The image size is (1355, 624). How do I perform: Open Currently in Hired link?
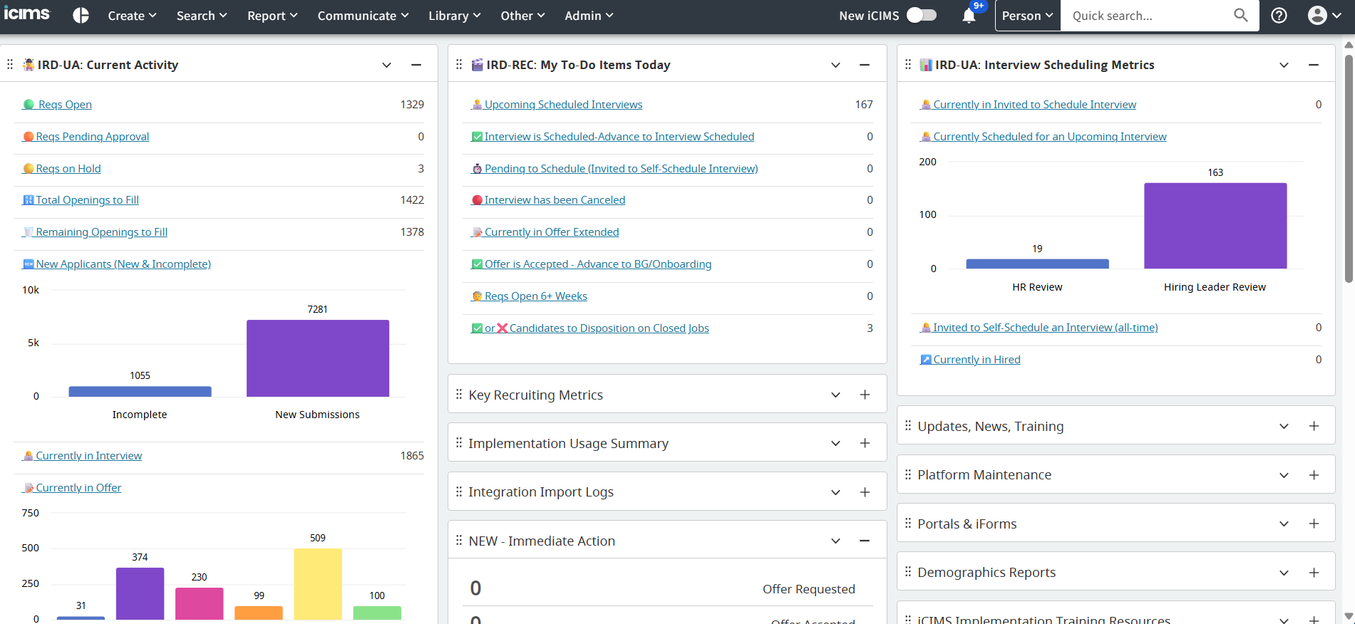coord(970,360)
